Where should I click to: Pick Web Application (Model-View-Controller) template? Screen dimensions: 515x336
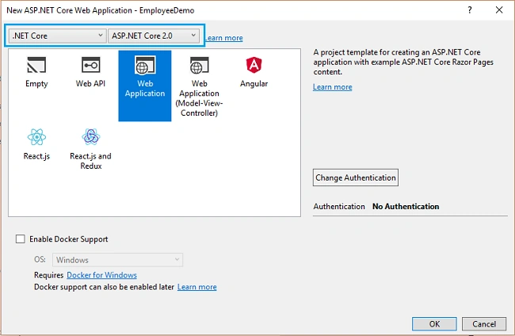(199, 86)
